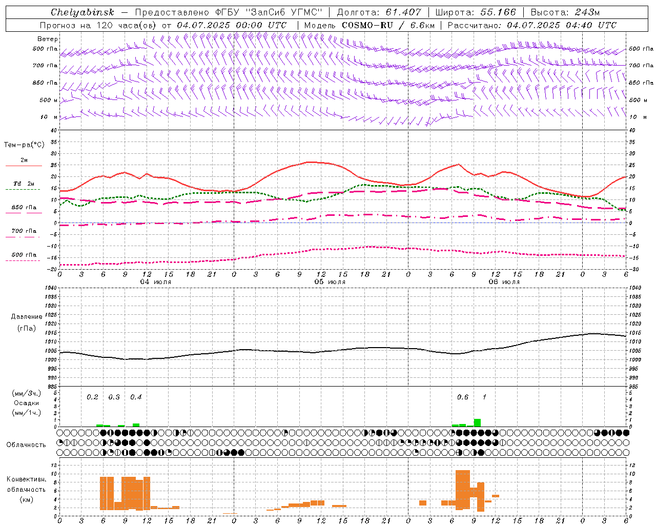This screenshot has width=656, height=525.
Task: Click the "Chelyabinsk" station title
Action: pos(83,12)
